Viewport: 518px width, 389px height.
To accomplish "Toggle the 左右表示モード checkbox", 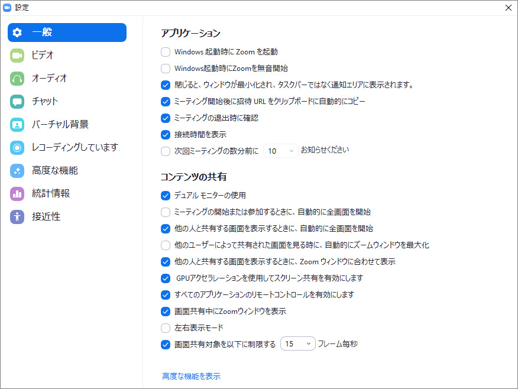I will coord(166,328).
